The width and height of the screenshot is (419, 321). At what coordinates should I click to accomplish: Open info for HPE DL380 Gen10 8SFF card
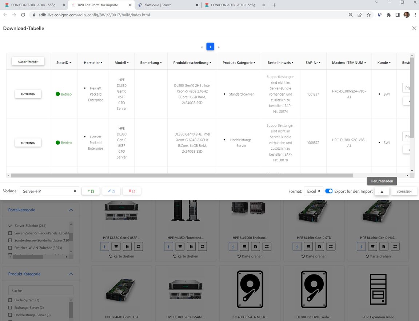pos(104,246)
